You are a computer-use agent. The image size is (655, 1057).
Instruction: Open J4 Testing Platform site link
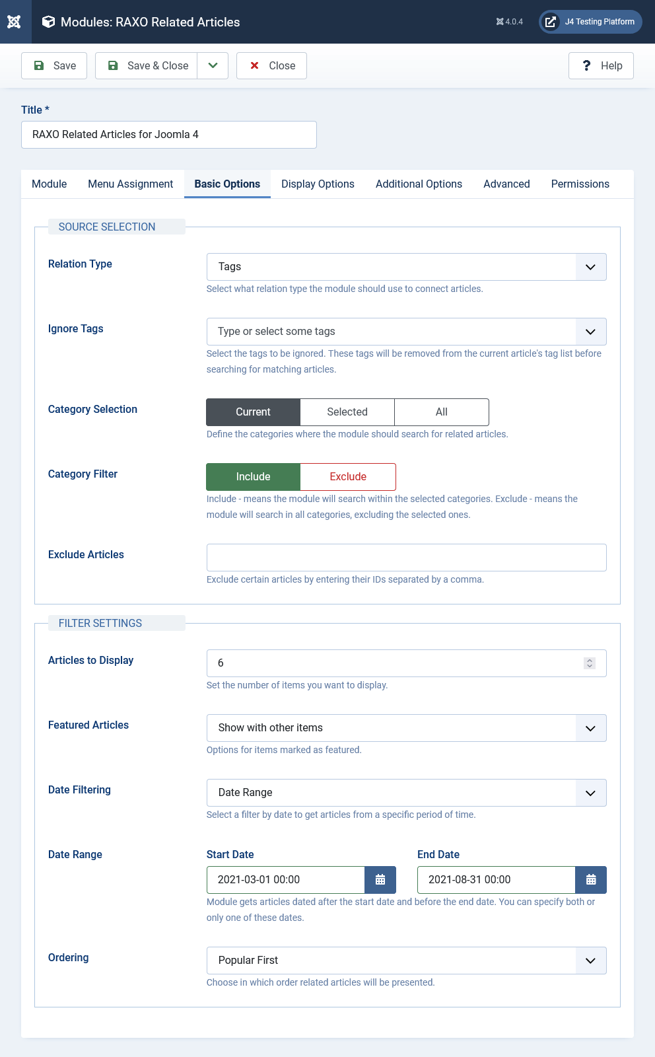(x=591, y=22)
